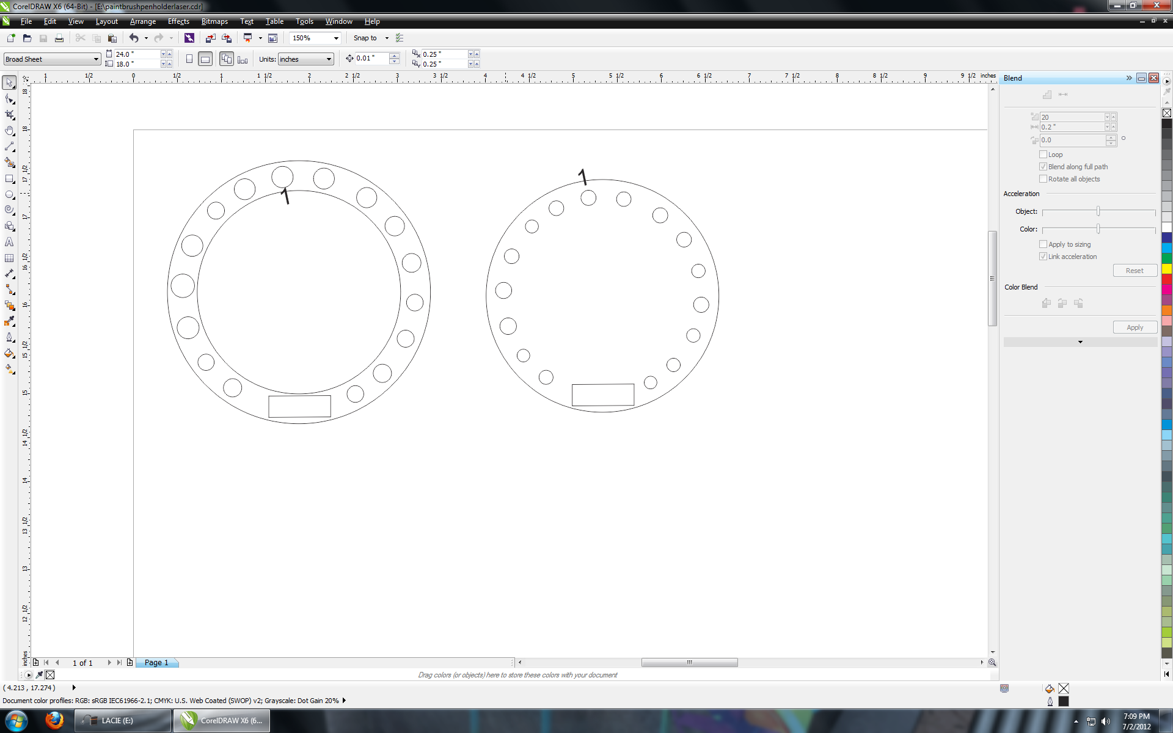
Task: Select the Text tool
Action: [x=9, y=243]
